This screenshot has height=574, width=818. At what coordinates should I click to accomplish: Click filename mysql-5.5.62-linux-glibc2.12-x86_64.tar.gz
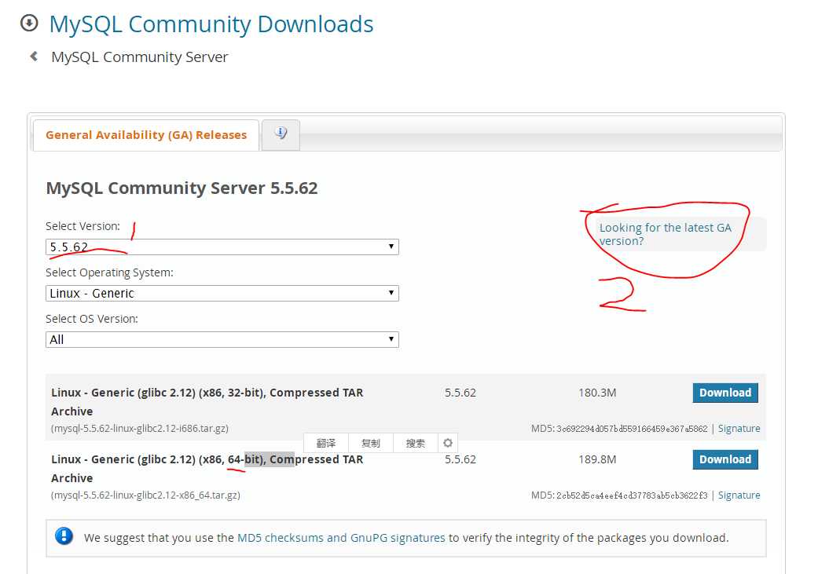pos(145,495)
